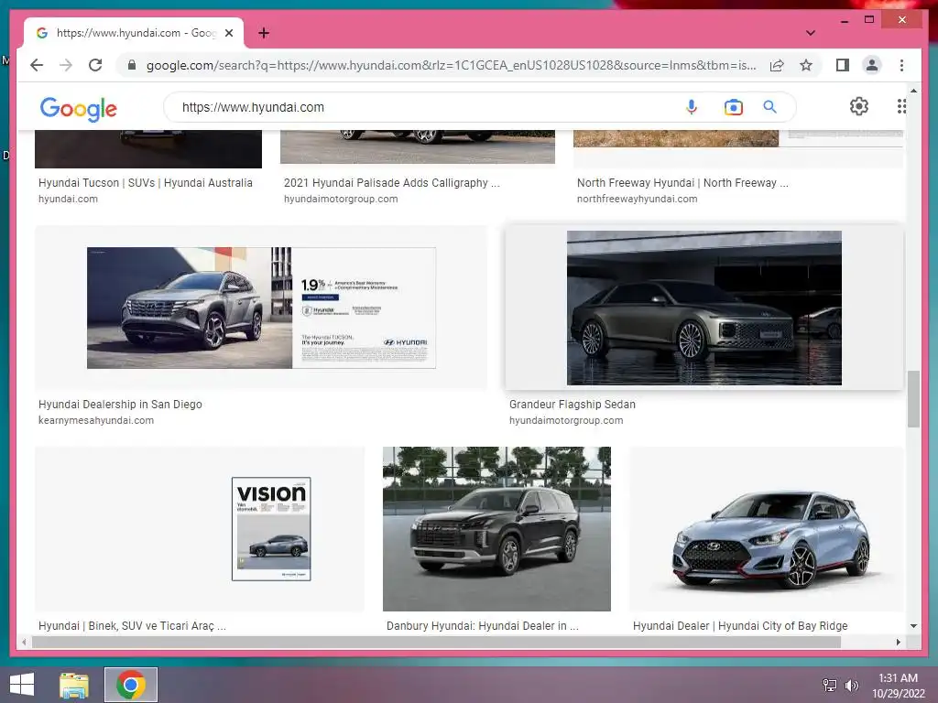Click northfreewayhyundai.com source text
The height and width of the screenshot is (703, 938).
(x=638, y=199)
